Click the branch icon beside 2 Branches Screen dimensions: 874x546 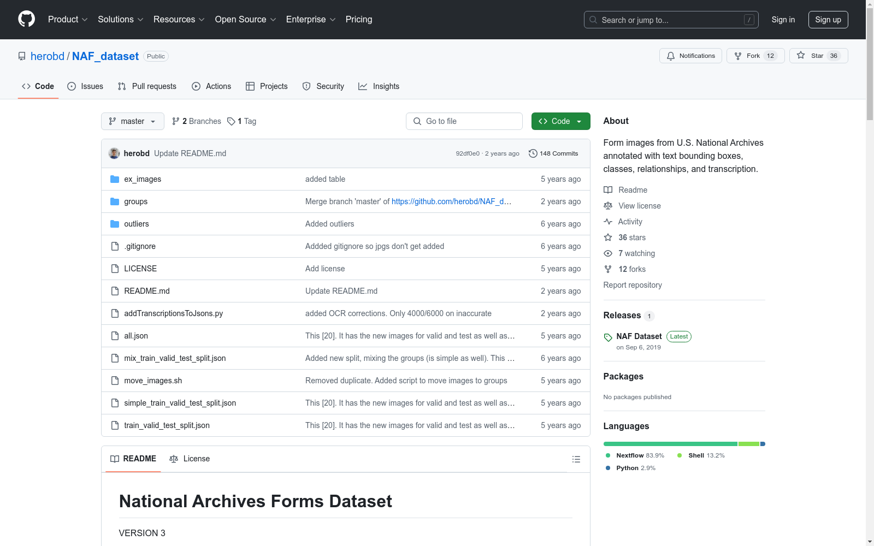(x=176, y=121)
